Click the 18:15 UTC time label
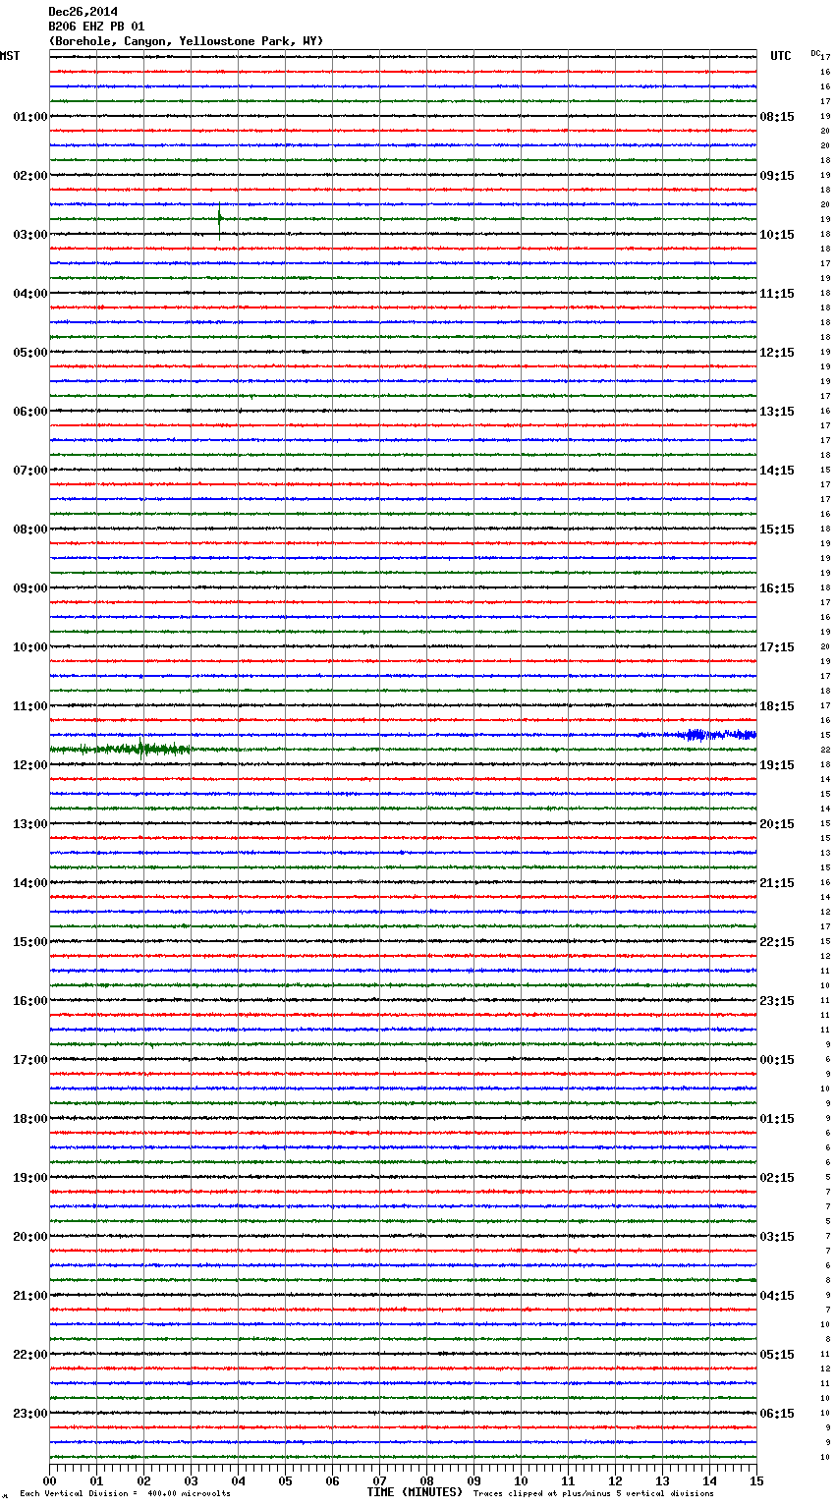 click(777, 706)
